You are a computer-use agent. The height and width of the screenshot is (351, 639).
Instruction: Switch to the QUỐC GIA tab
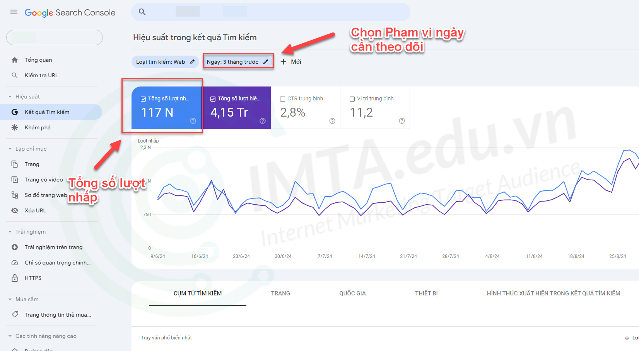click(x=352, y=293)
